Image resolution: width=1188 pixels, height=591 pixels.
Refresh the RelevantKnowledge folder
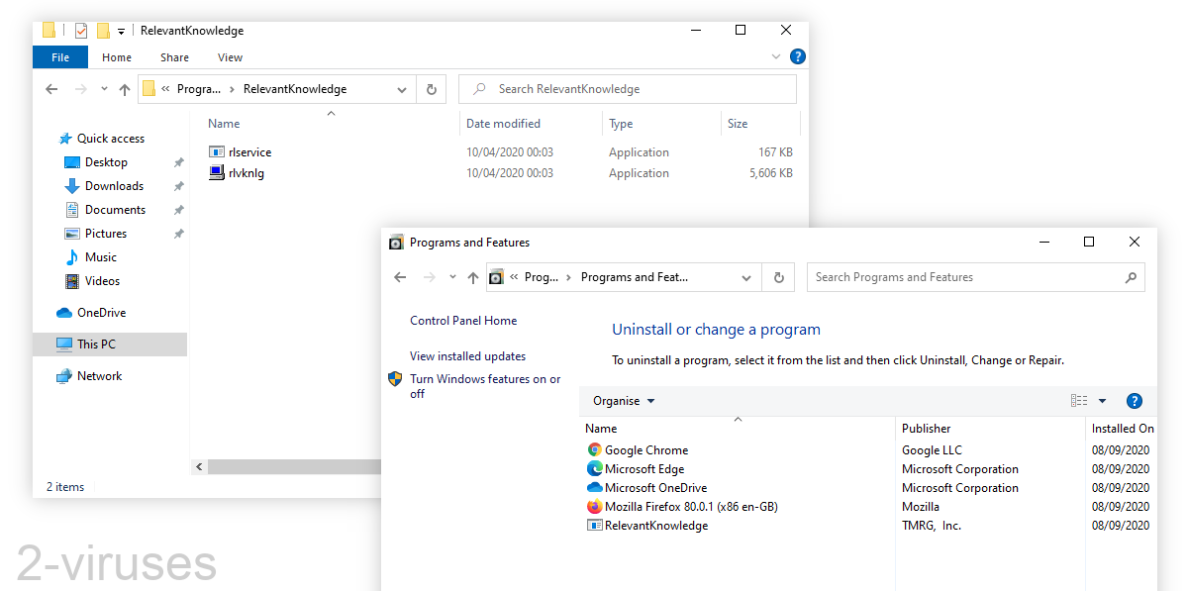[431, 89]
